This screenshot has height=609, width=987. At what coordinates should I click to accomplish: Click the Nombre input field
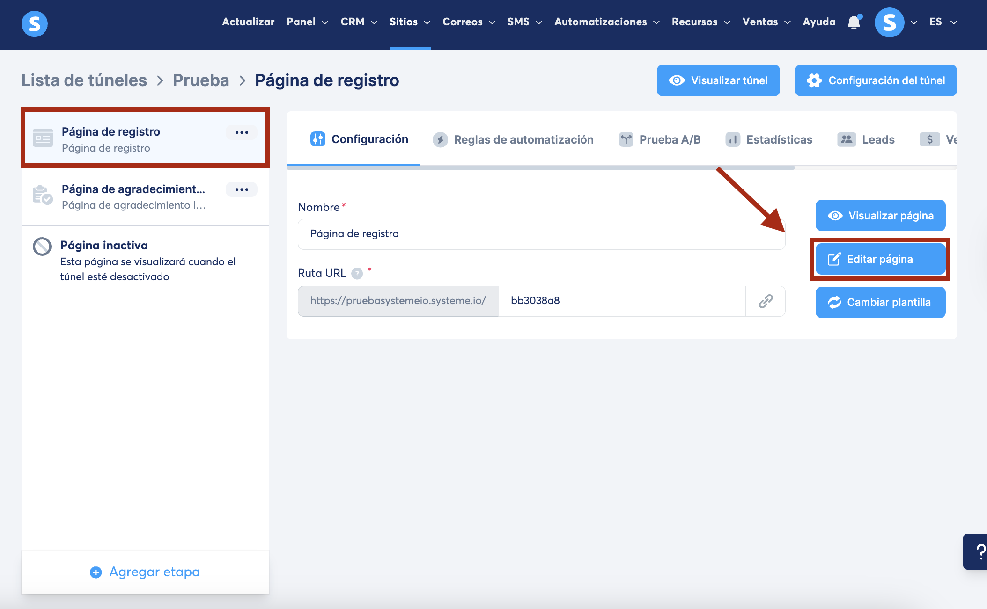click(541, 234)
